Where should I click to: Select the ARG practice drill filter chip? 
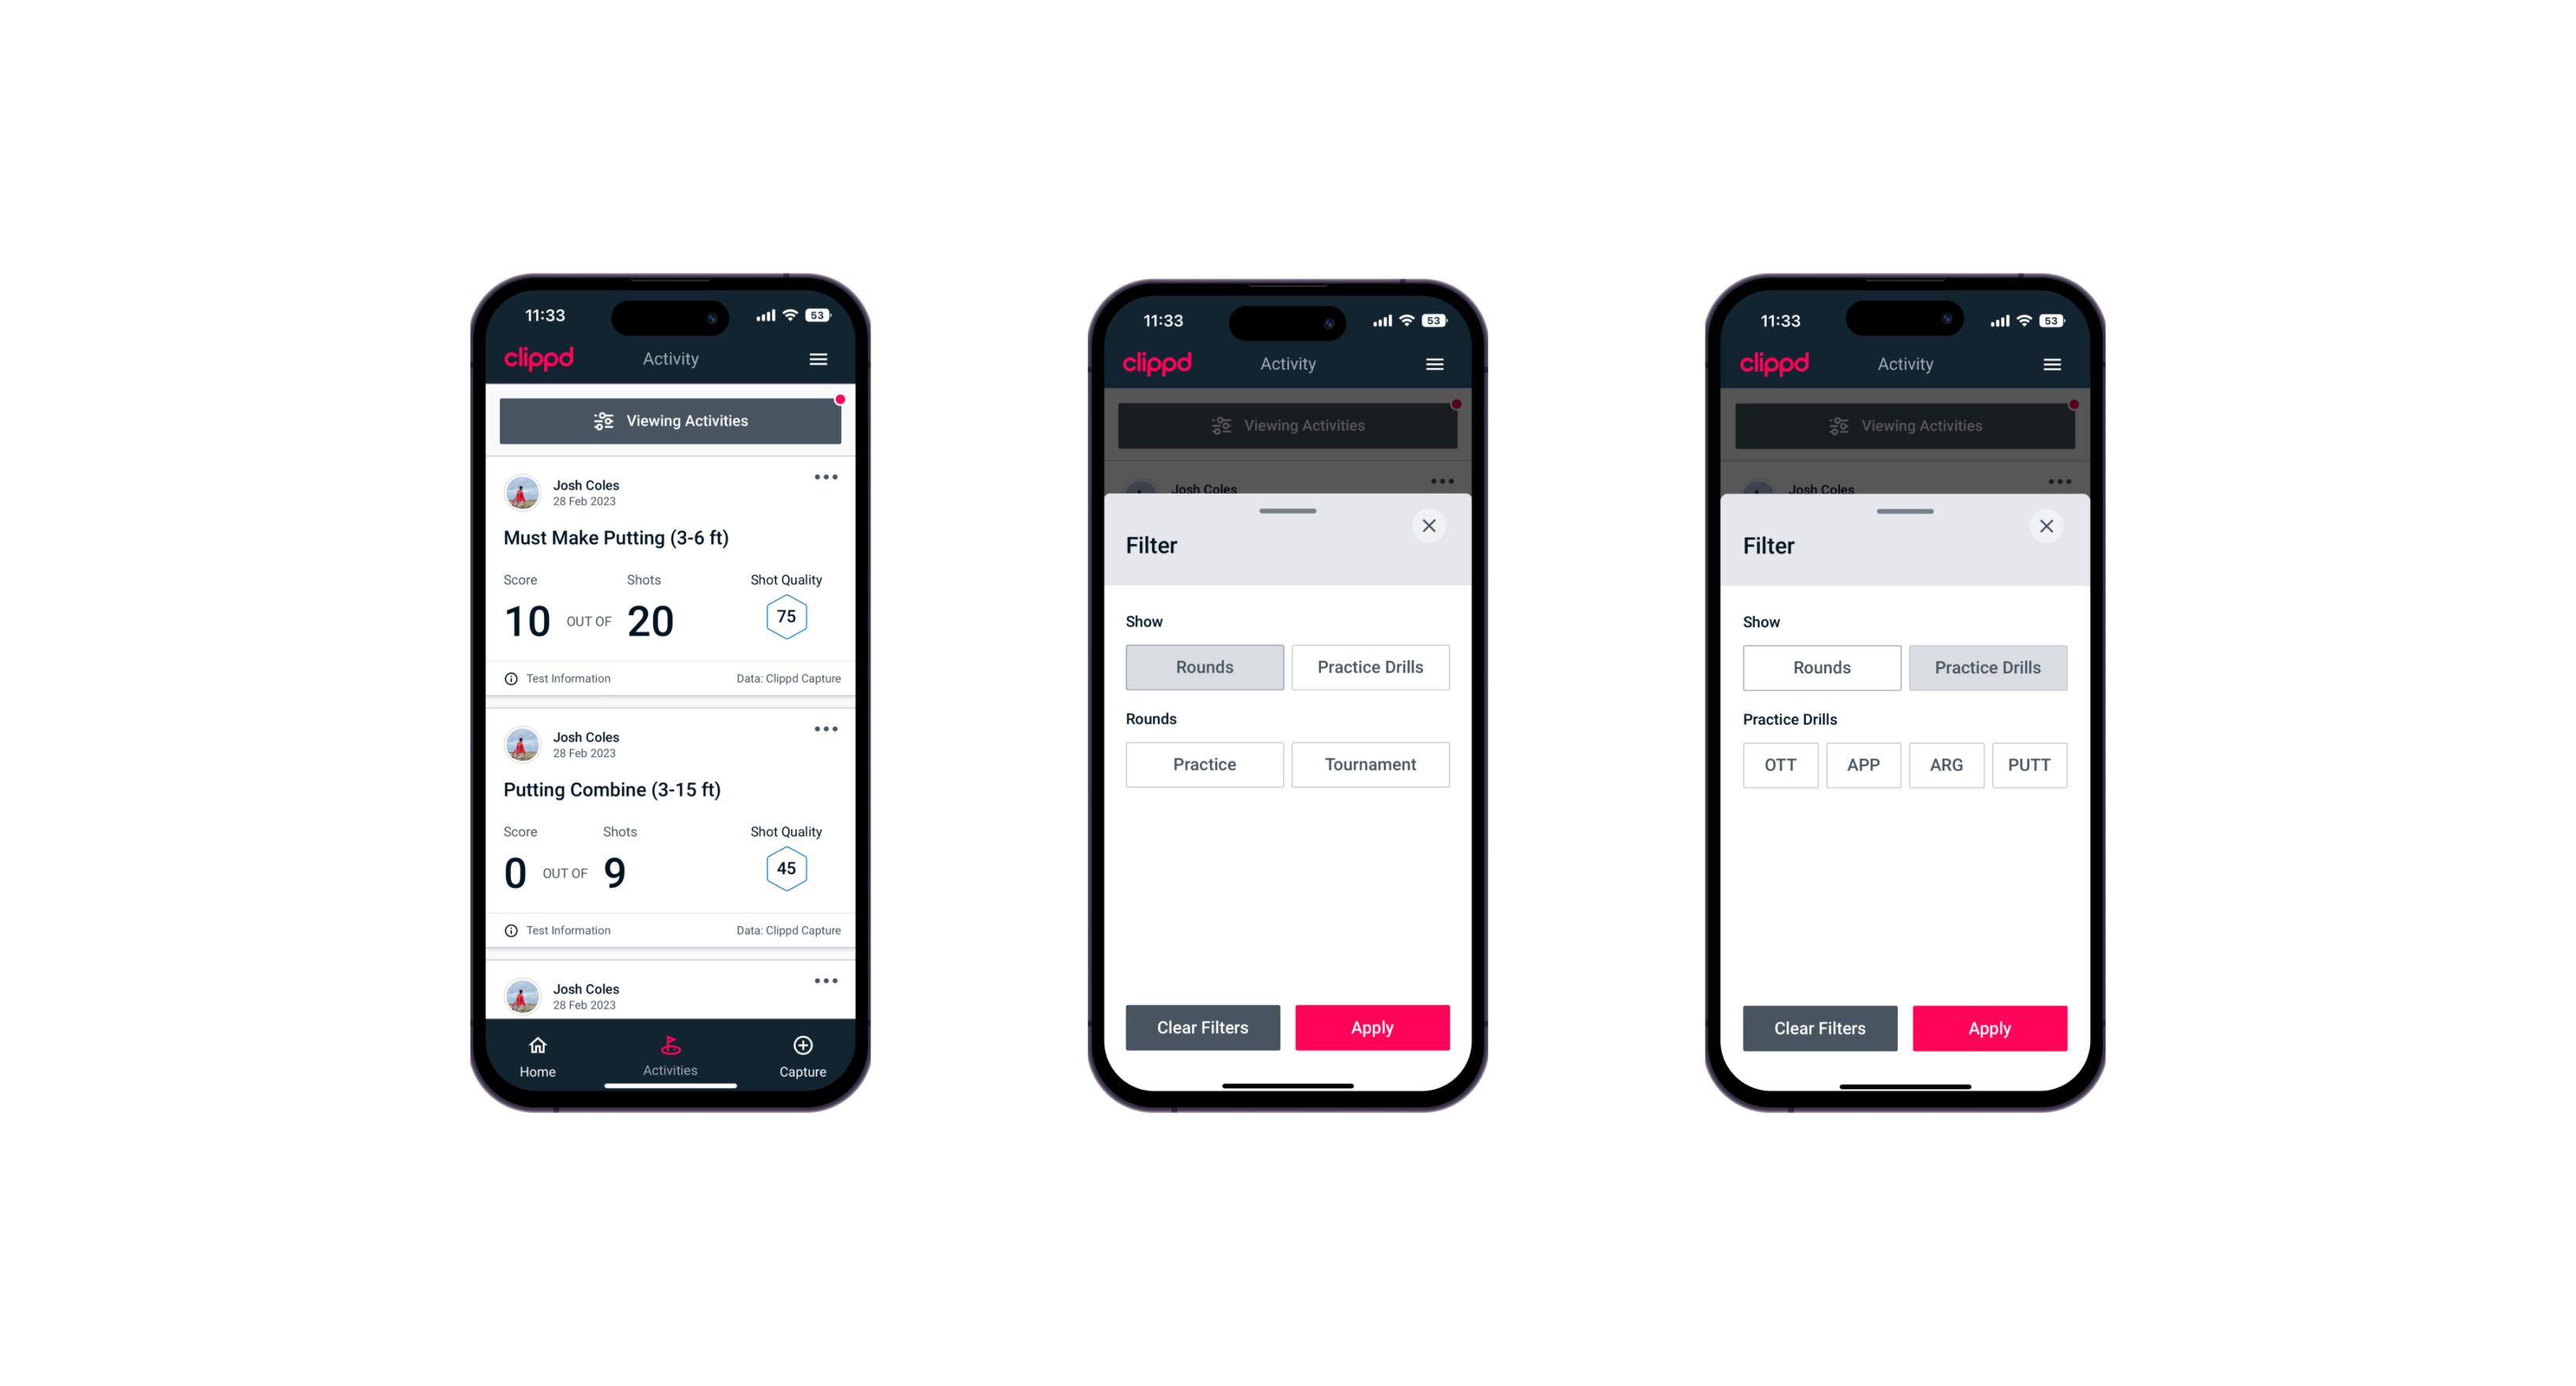tap(1946, 763)
